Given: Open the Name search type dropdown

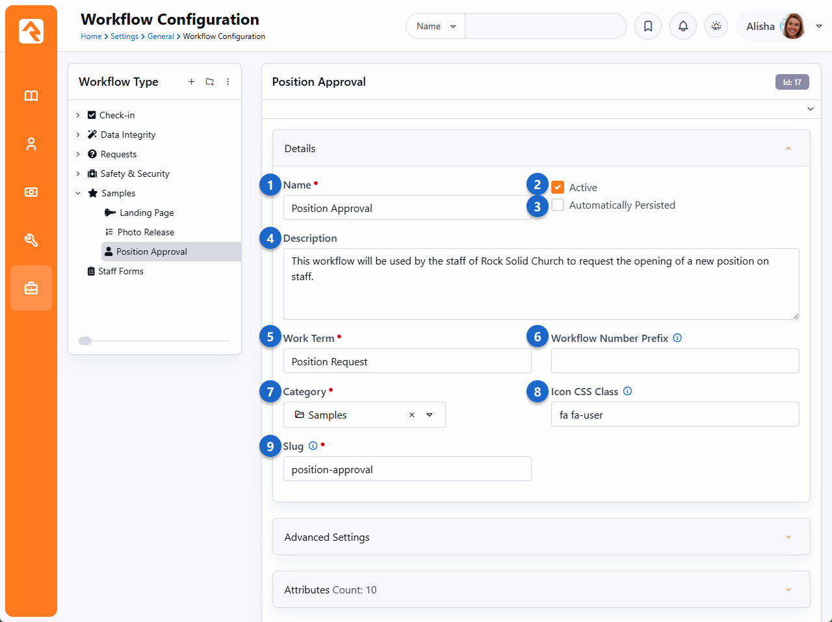Looking at the screenshot, I should (x=435, y=27).
